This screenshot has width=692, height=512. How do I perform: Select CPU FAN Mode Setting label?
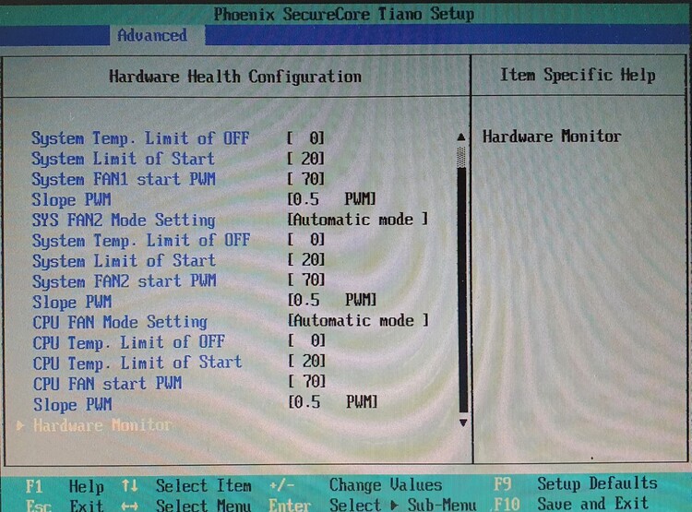tap(120, 322)
